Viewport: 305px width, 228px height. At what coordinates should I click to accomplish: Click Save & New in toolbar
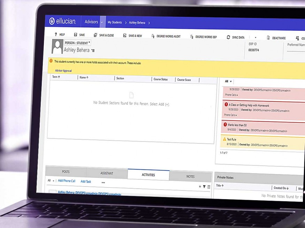(132, 36)
